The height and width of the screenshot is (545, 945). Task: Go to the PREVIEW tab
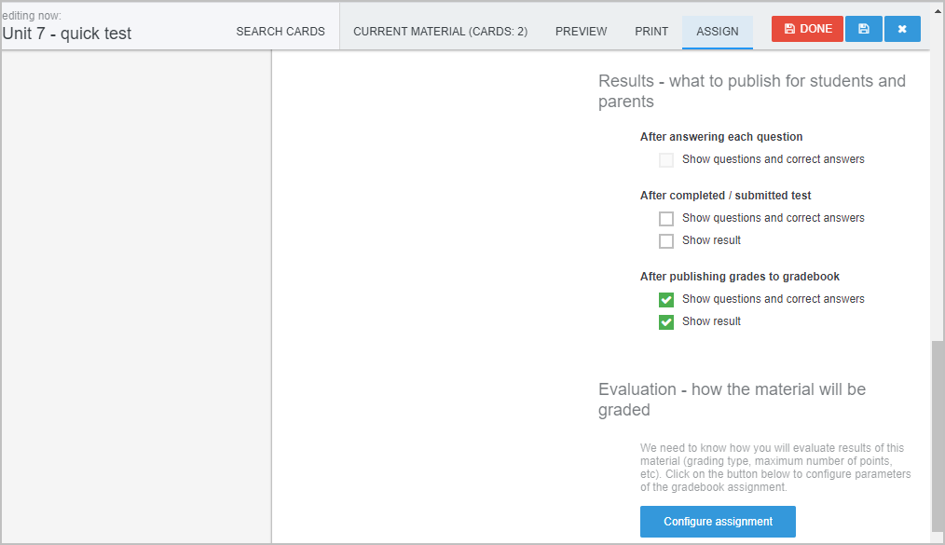(581, 32)
